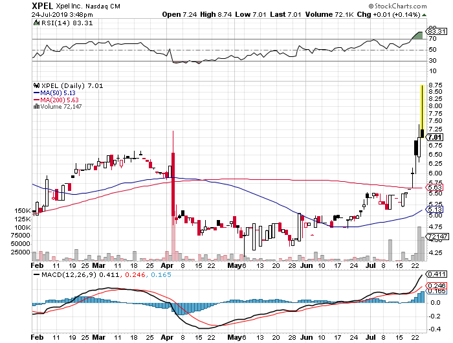The height and width of the screenshot is (343, 453).
Task: Click the green overbought RSI shaded area
Action: click(418, 36)
